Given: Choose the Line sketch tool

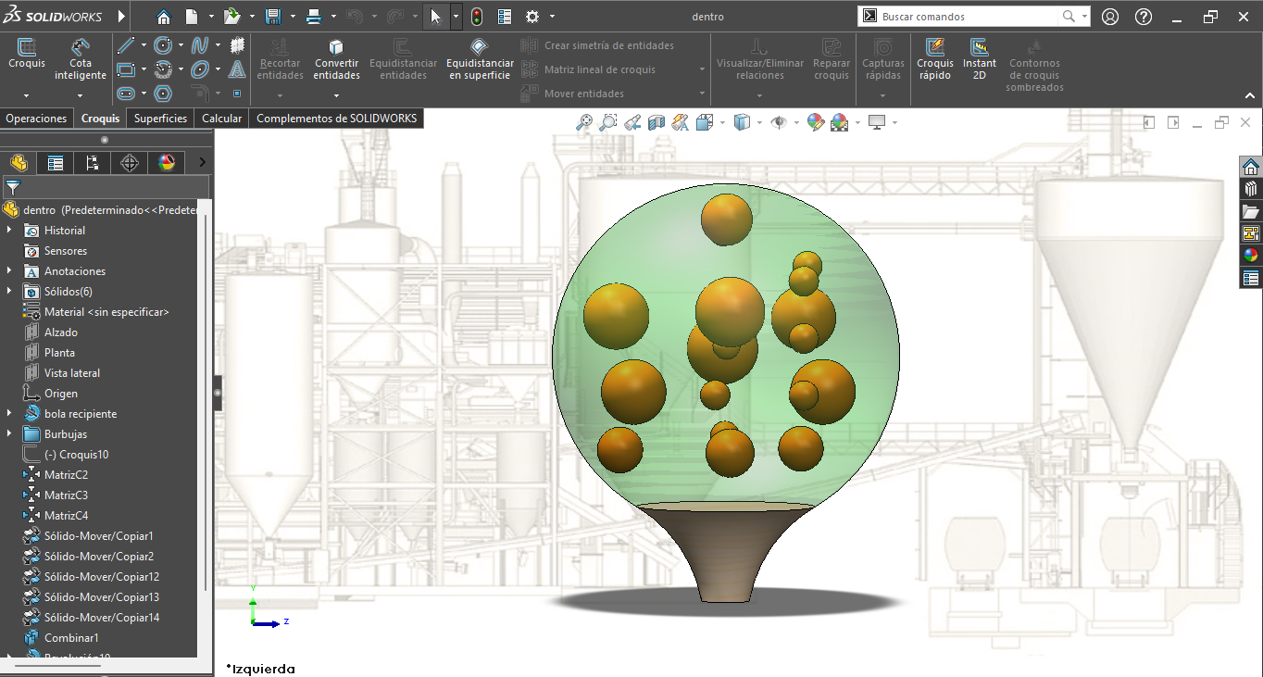Looking at the screenshot, I should coord(126,45).
